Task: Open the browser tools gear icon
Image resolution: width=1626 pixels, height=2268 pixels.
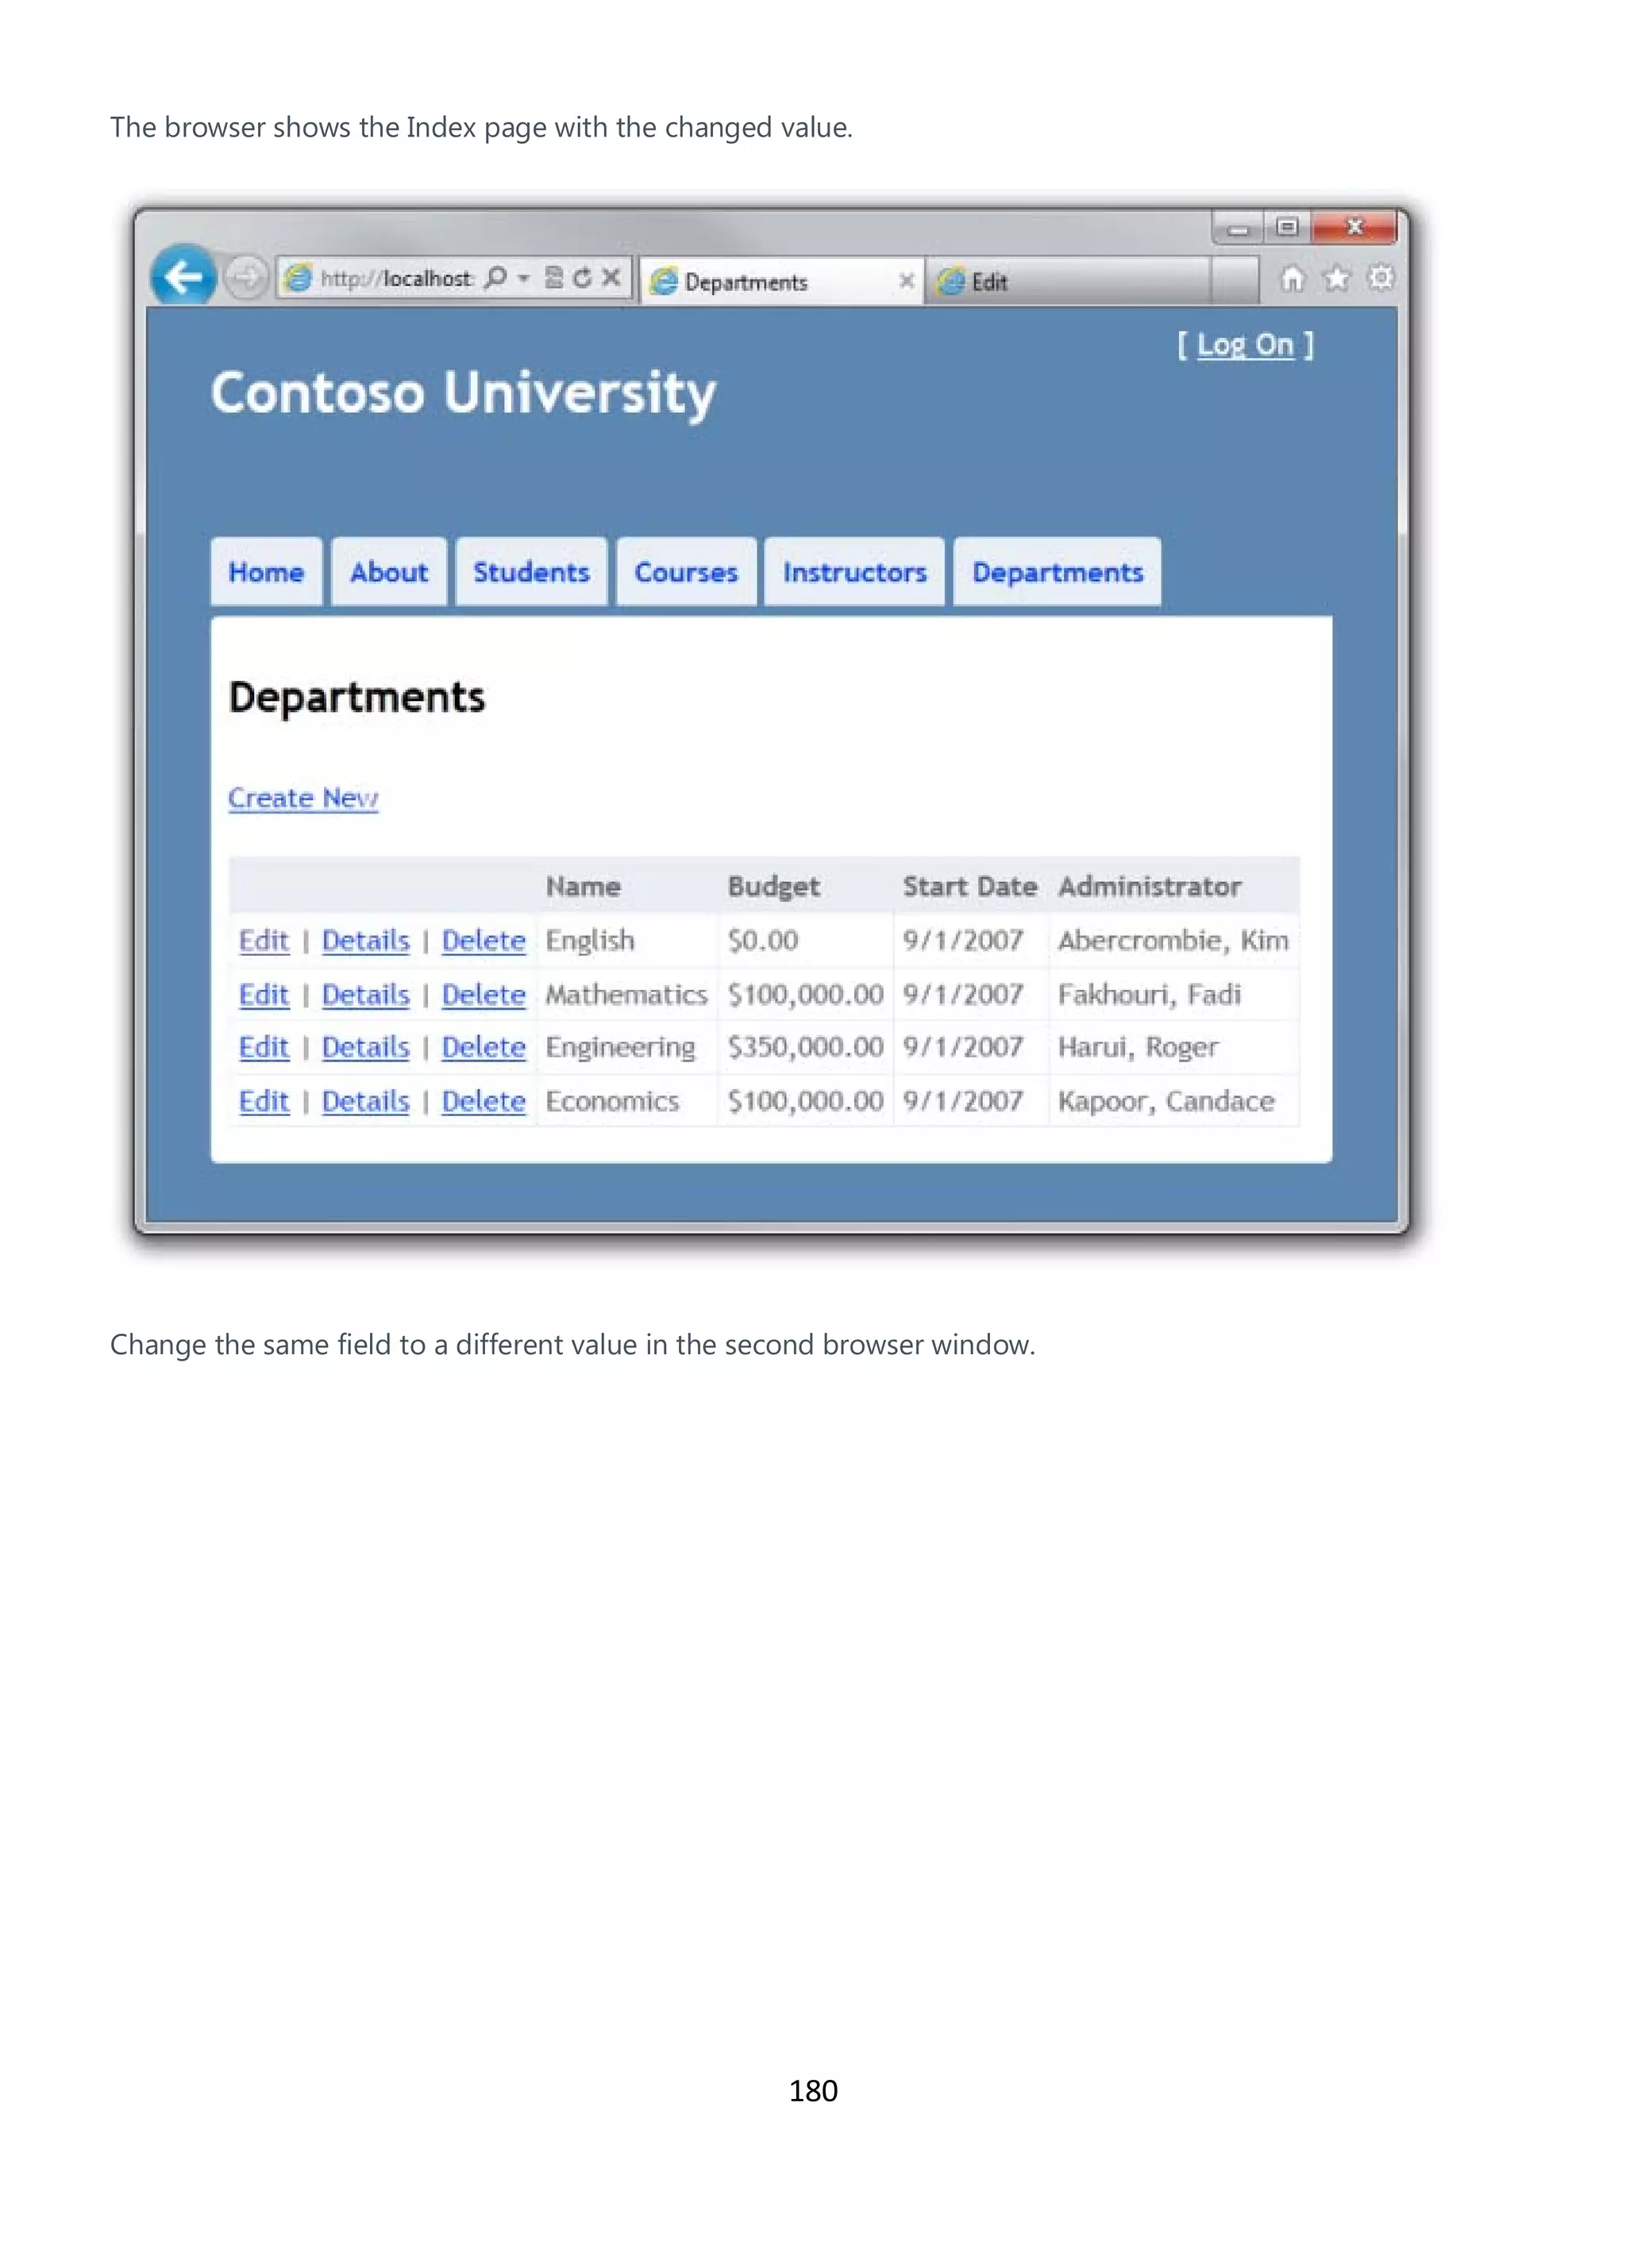Action: 1381,278
